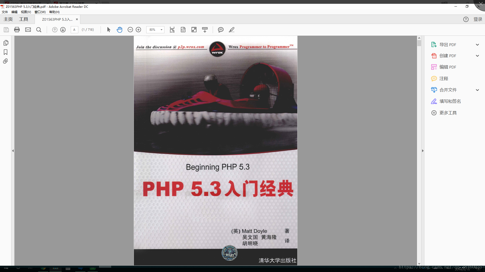Open the Edit PDF tool

448,67
